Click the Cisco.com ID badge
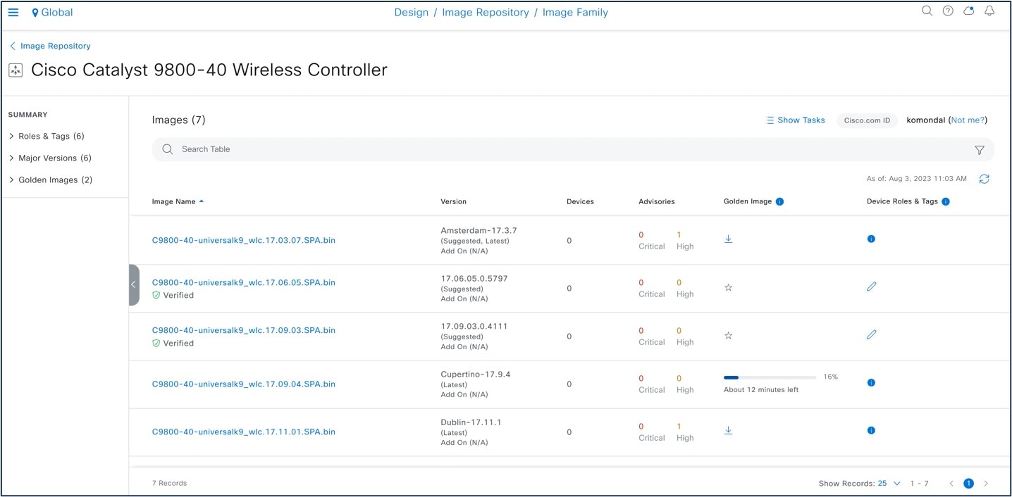Screen dimensions: 1012x497 click(867, 120)
